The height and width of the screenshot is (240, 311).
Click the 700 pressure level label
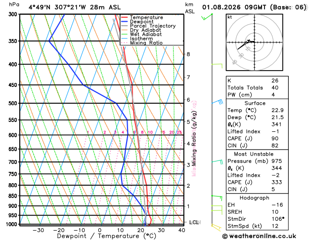(x=13, y=162)
